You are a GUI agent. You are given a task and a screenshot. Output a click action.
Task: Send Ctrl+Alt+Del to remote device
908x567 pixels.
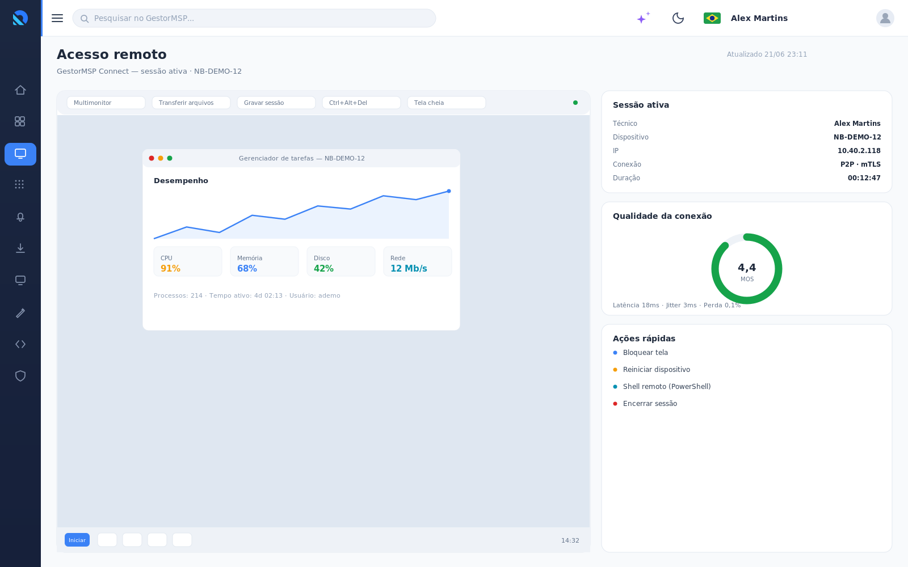(x=361, y=103)
